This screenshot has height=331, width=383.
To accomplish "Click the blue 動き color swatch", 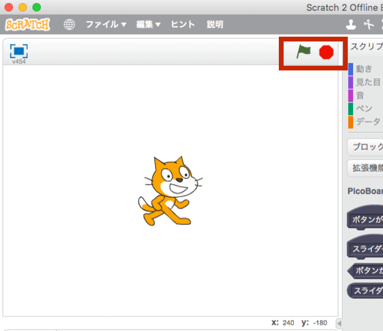I will 351,69.
